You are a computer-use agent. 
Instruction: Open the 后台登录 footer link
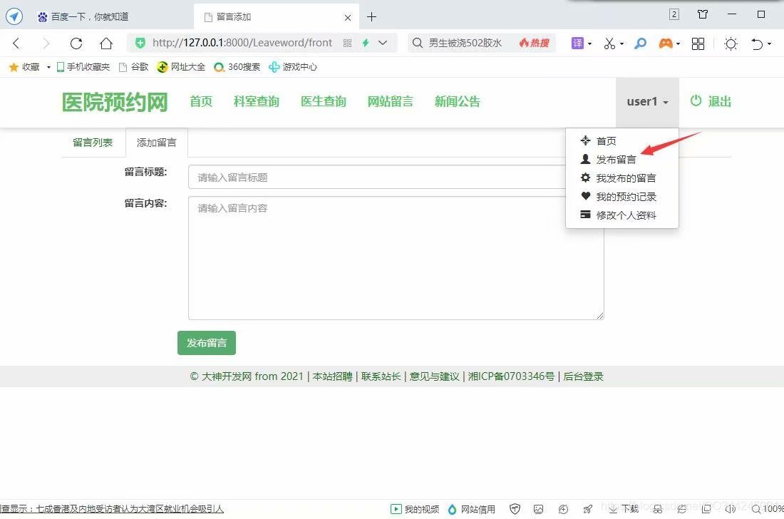click(x=584, y=376)
